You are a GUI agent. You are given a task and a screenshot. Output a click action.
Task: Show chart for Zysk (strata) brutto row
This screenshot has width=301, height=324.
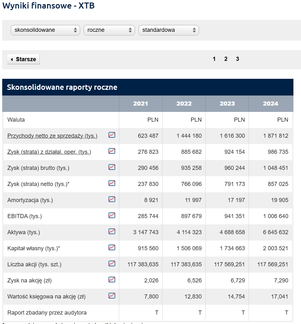coord(112,167)
